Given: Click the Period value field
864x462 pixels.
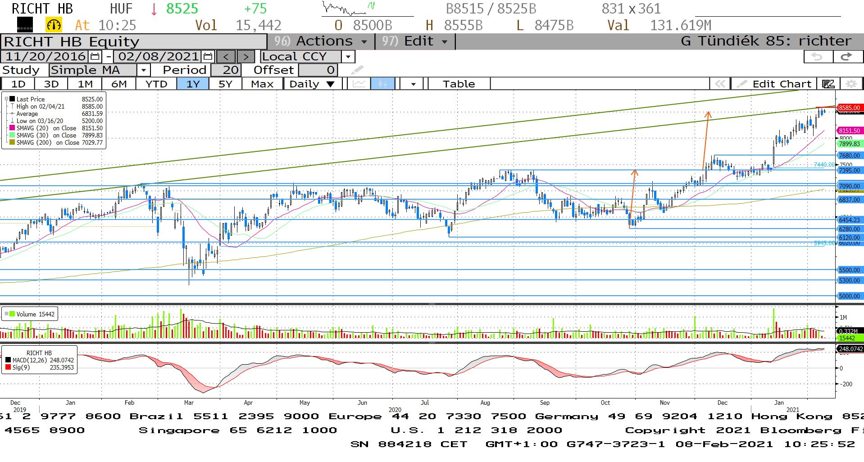Looking at the screenshot, I should (x=226, y=70).
